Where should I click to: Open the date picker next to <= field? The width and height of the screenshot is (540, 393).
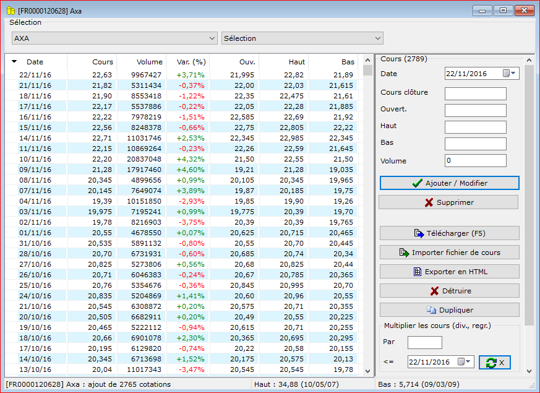tap(465, 361)
